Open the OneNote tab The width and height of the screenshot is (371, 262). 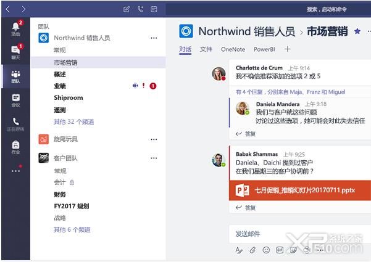click(233, 49)
